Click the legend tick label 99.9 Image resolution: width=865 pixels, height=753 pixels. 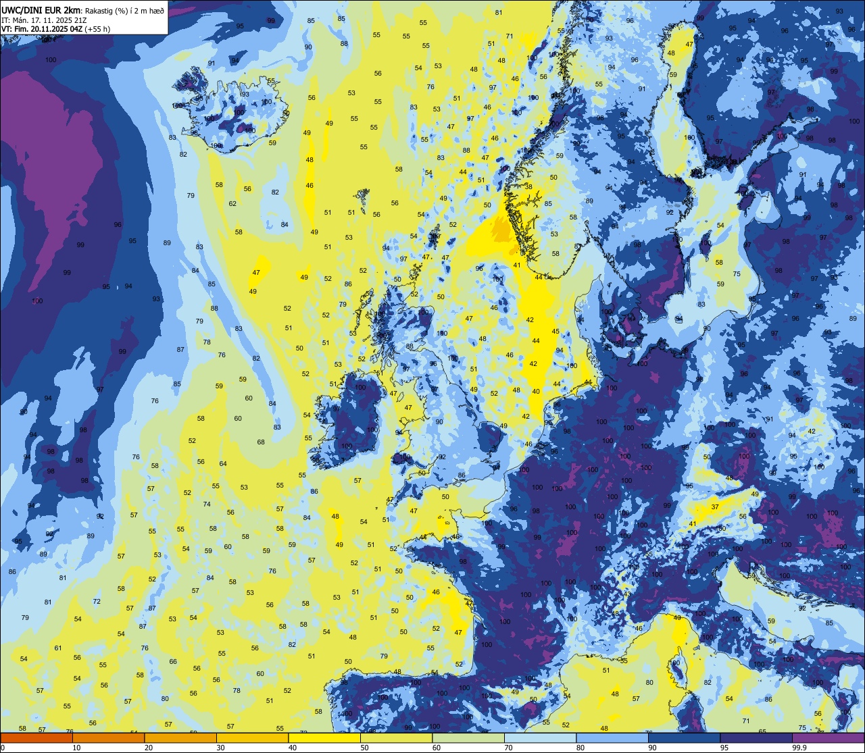[x=799, y=748]
